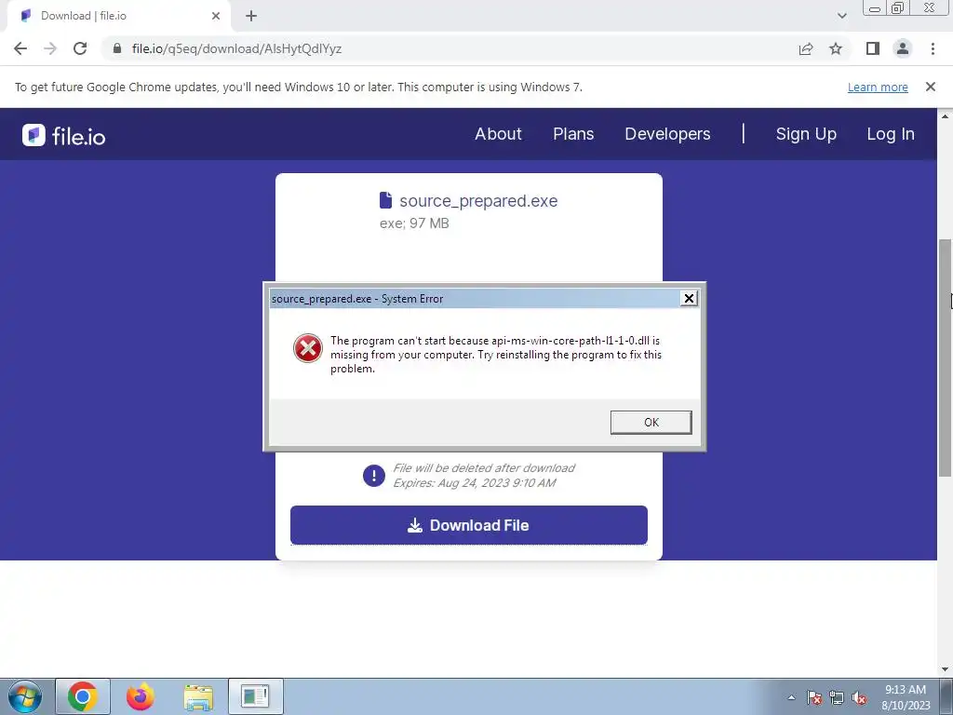Reload the file.io page
This screenshot has width=953, height=715.
(x=80, y=48)
